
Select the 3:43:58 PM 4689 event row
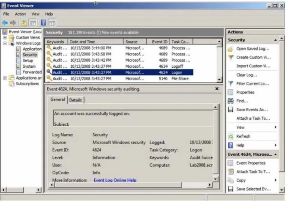pos(120,54)
